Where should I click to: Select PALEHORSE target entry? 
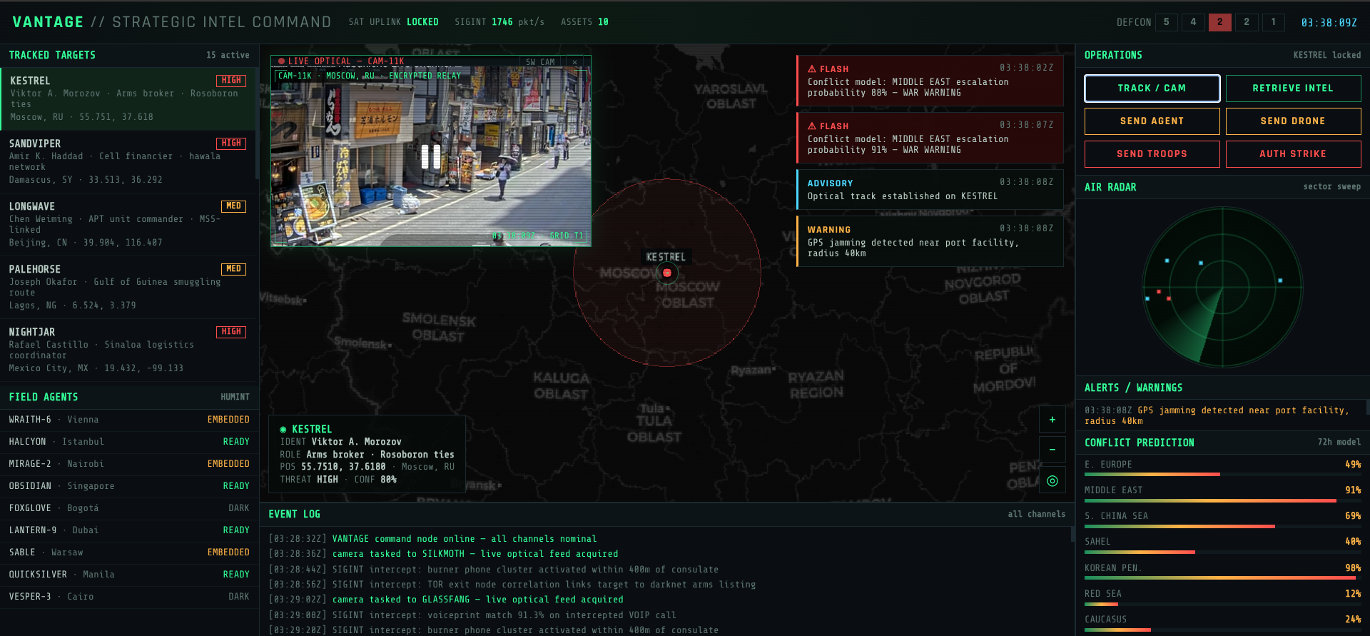point(128,287)
